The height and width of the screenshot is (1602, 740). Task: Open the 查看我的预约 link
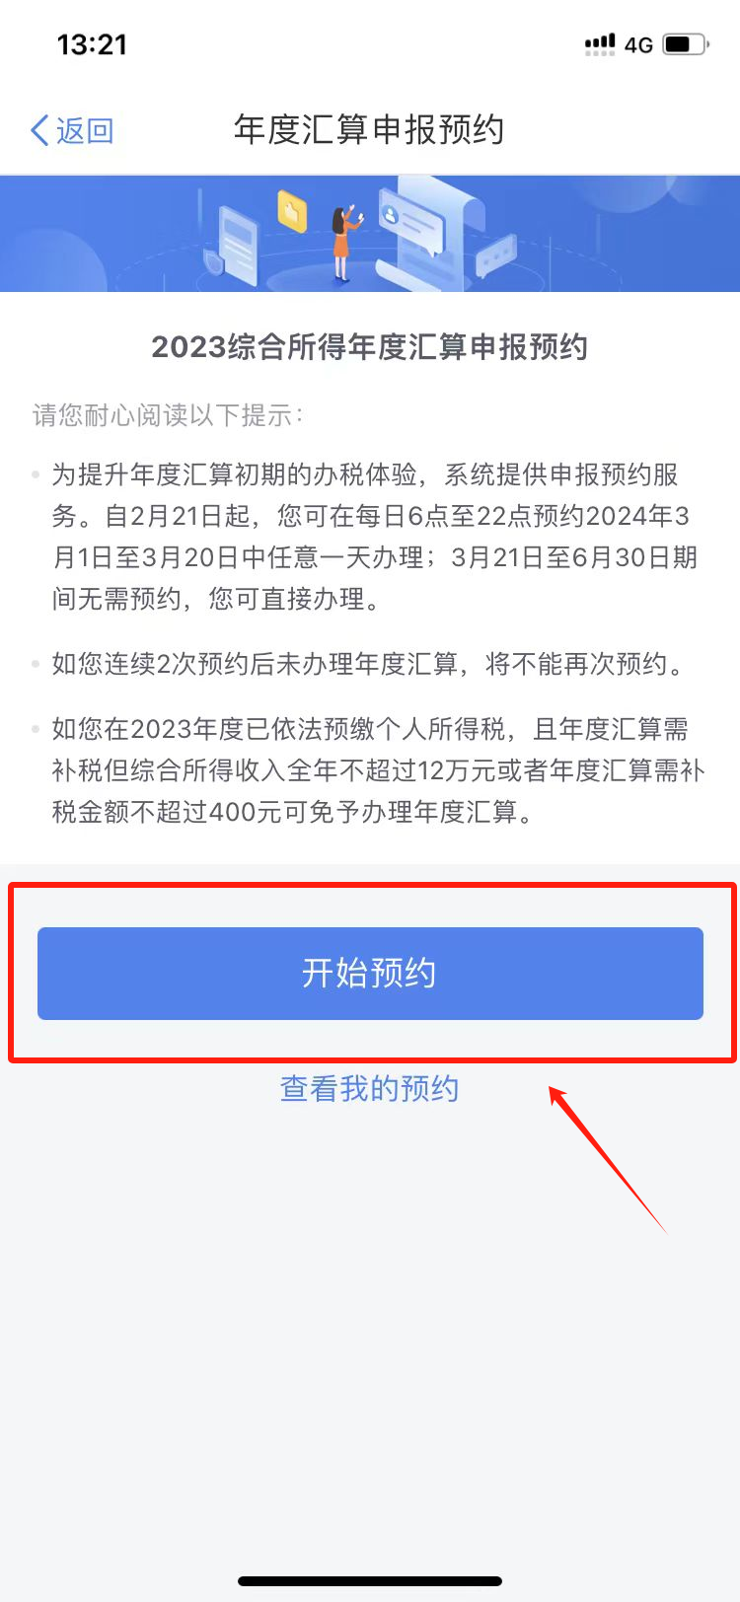coord(370,1089)
